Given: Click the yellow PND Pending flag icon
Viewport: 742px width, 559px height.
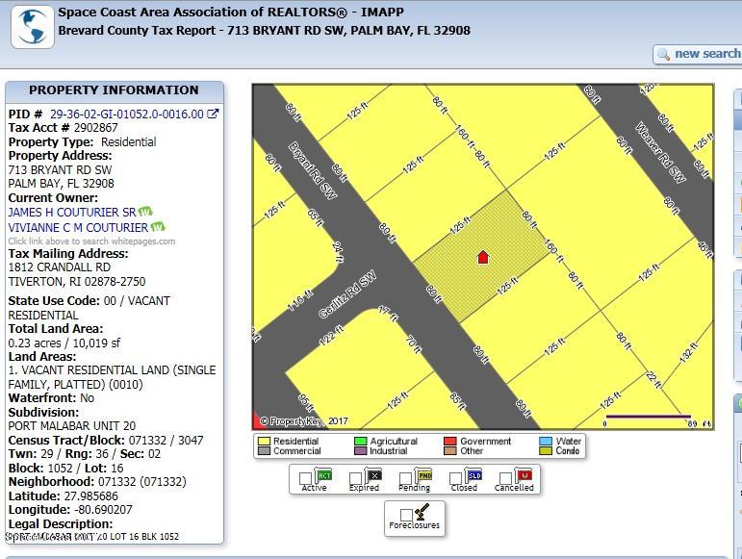Looking at the screenshot, I should (424, 475).
